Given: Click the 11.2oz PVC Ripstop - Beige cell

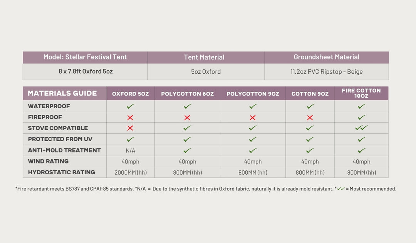Looking at the screenshot, I should tap(327, 72).
